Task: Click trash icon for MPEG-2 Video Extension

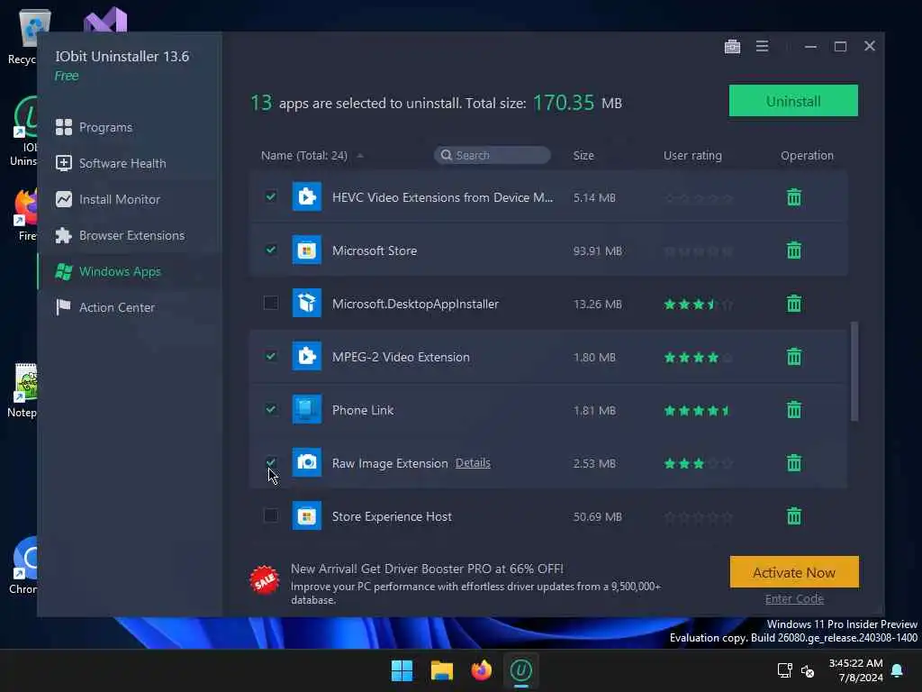Action: click(794, 357)
